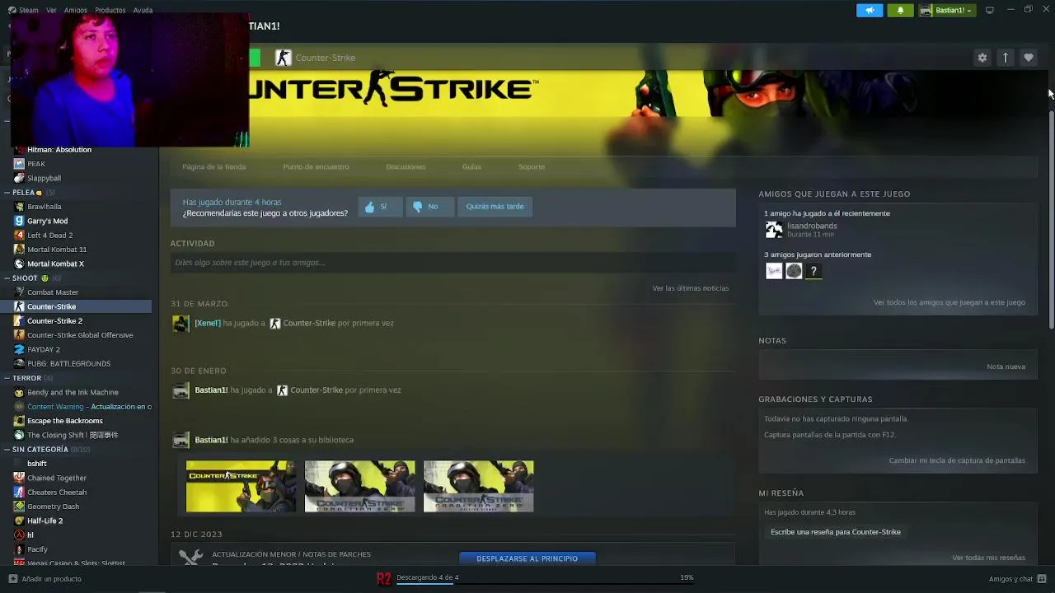
Task: Select PUBG: BATTLEGROUNDS in library
Action: click(x=68, y=363)
